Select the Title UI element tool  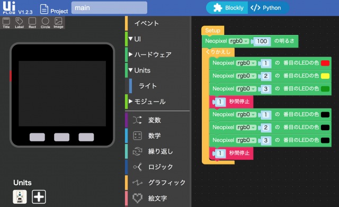tap(6, 23)
